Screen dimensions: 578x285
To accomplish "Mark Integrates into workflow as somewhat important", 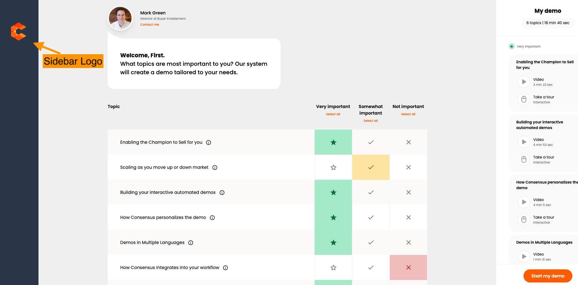I will tap(371, 267).
